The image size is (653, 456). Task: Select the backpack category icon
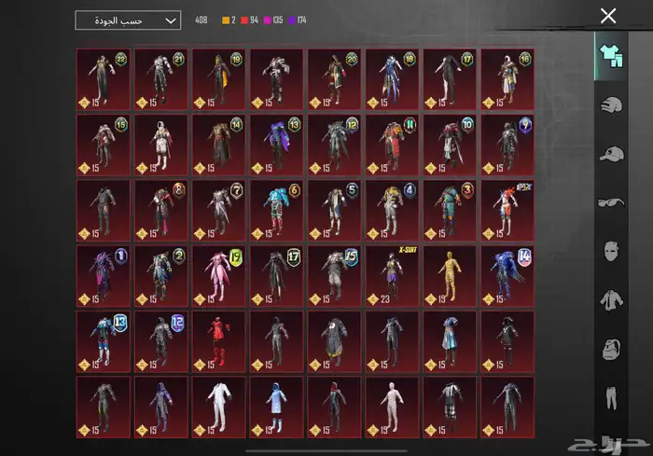pyautogui.click(x=611, y=349)
